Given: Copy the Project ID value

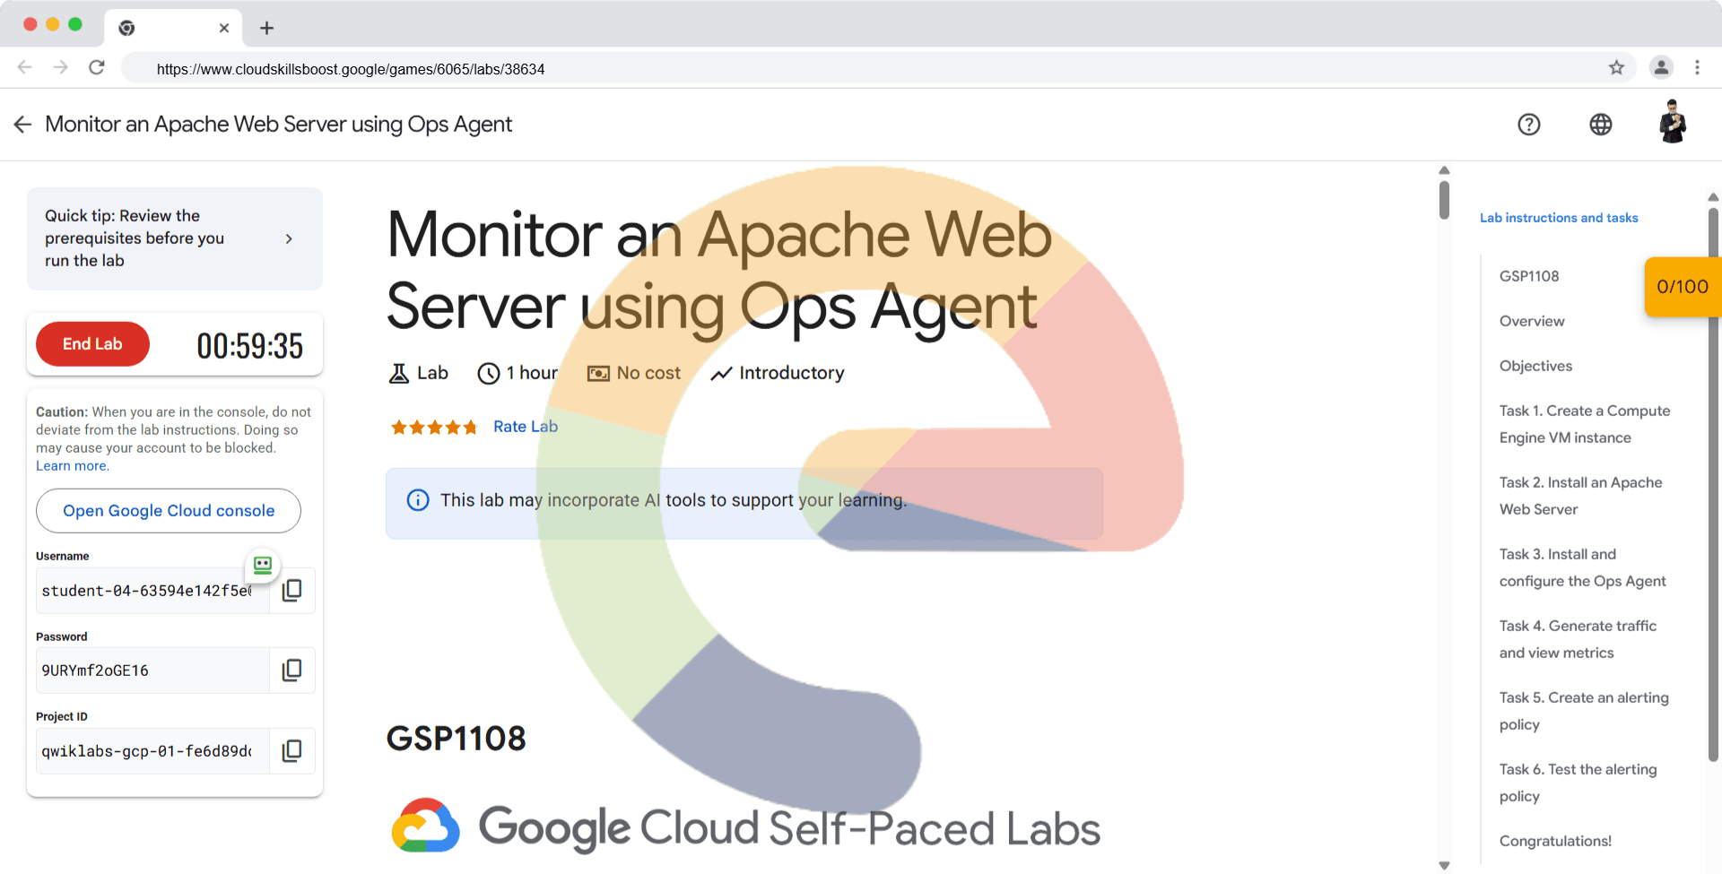Looking at the screenshot, I should 291,751.
